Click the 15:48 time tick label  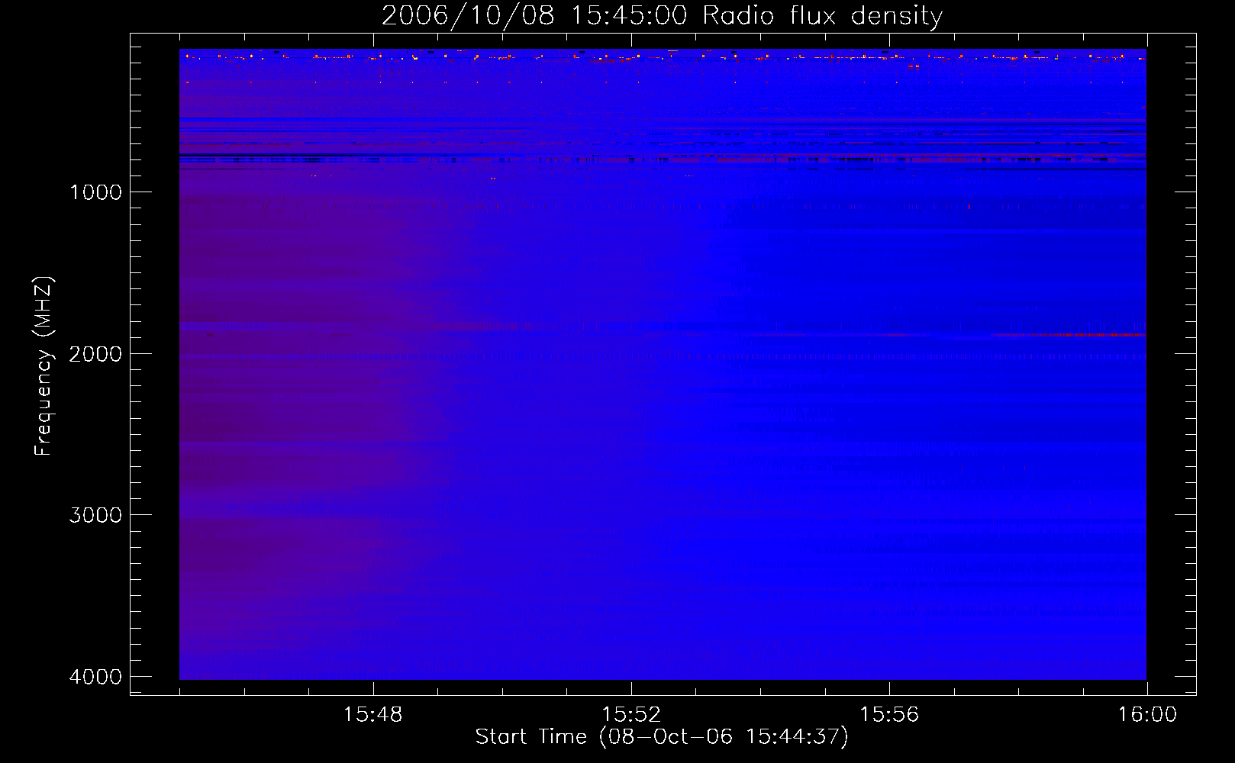(x=372, y=715)
